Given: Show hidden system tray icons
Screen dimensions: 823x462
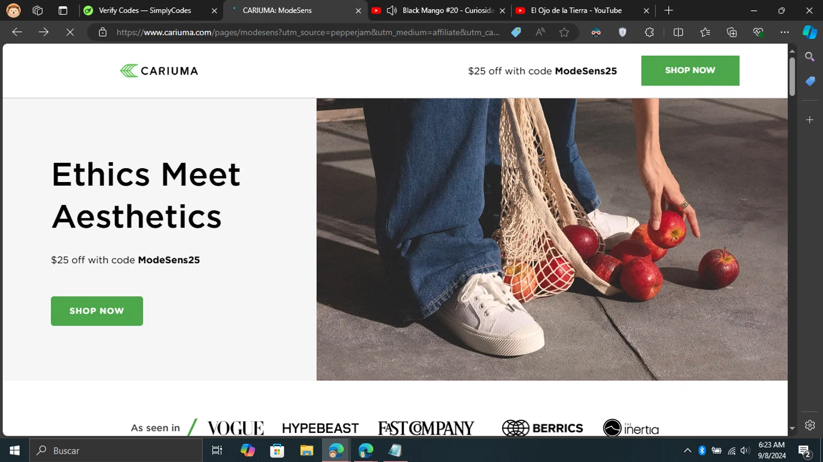Looking at the screenshot, I should pyautogui.click(x=687, y=450).
